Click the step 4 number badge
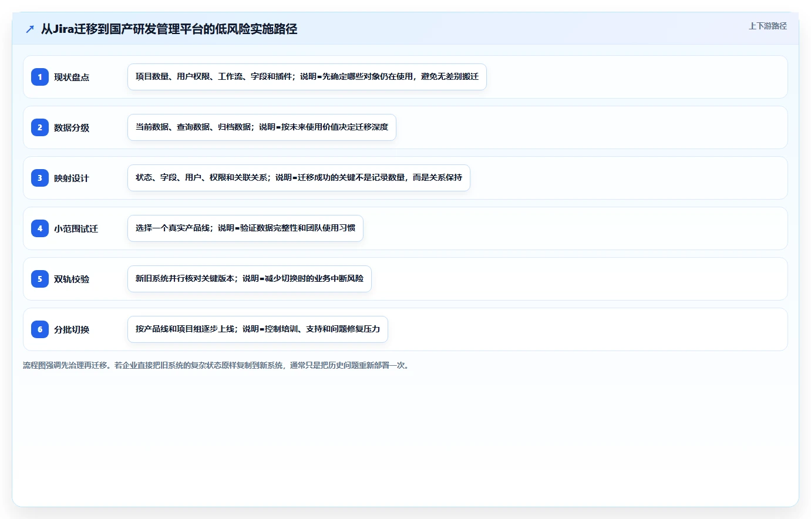 [x=40, y=228]
